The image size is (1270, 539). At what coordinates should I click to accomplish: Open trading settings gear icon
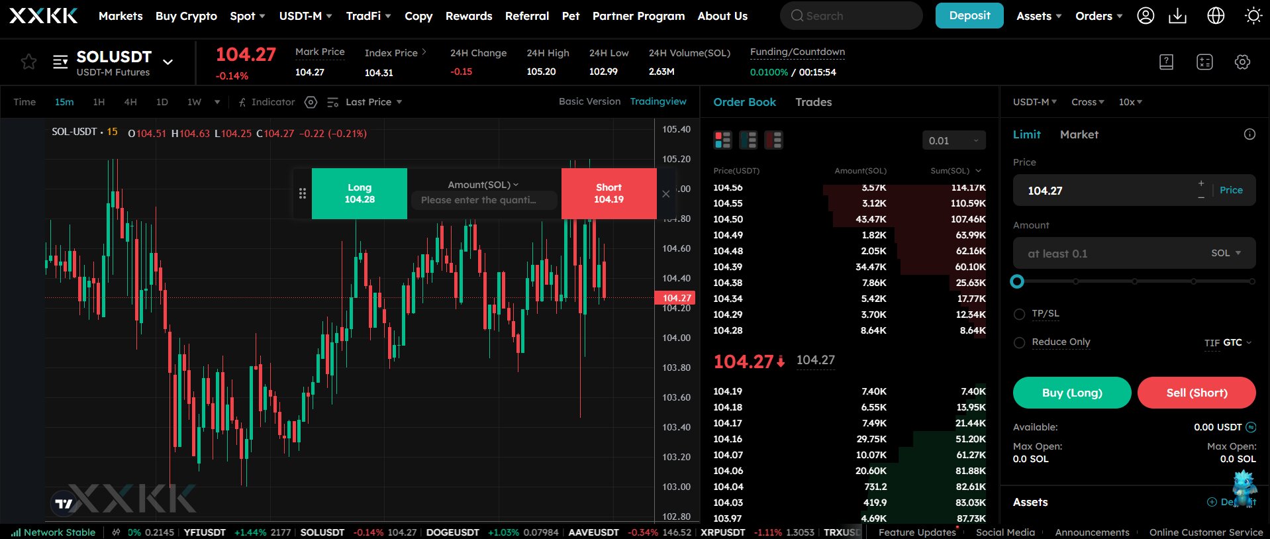(x=1242, y=62)
